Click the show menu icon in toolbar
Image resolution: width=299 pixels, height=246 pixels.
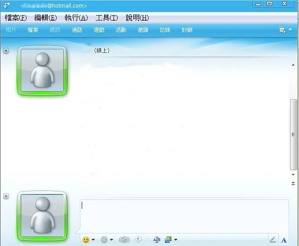click(282, 30)
